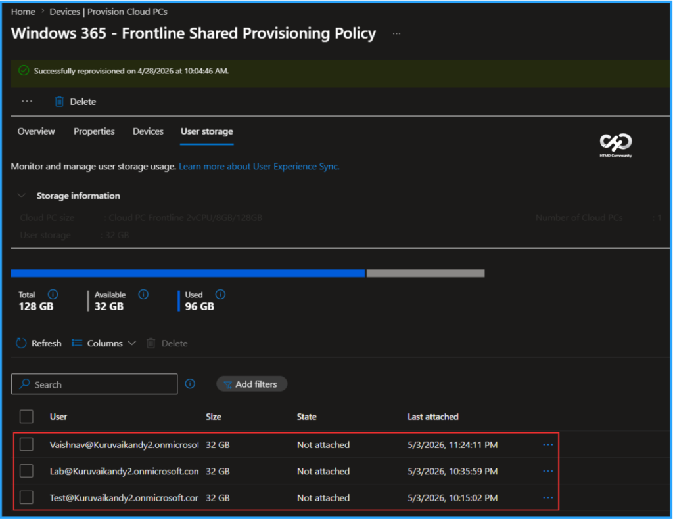Navigate to Home breadcrumb

coord(23,12)
